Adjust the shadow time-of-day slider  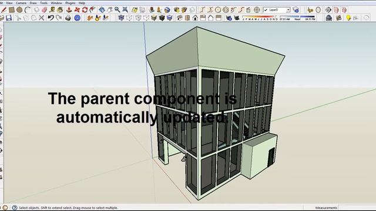[297, 18]
